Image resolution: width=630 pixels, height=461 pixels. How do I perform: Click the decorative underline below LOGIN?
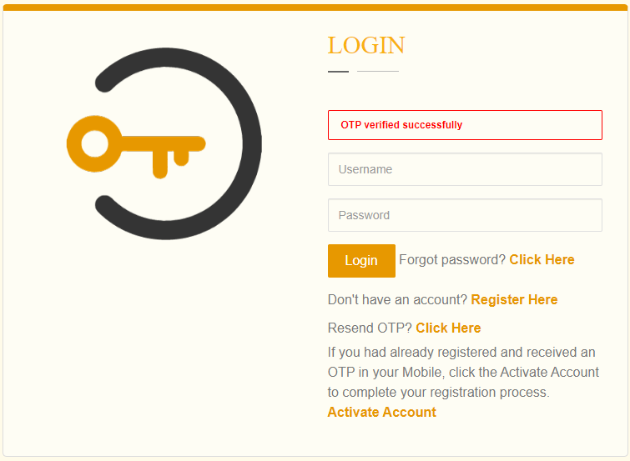[x=363, y=72]
